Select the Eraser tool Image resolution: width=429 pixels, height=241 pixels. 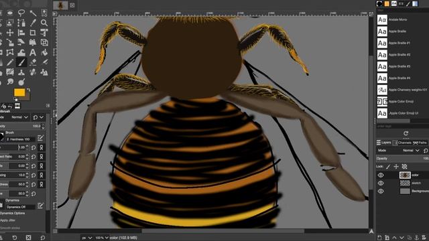33,62
